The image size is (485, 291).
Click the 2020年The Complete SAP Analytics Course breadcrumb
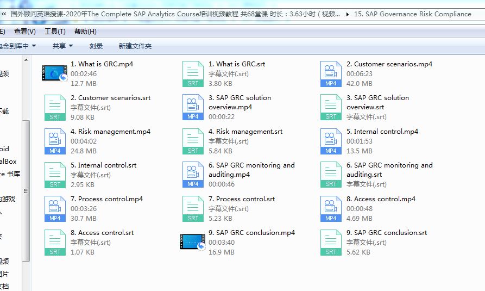[175, 14]
